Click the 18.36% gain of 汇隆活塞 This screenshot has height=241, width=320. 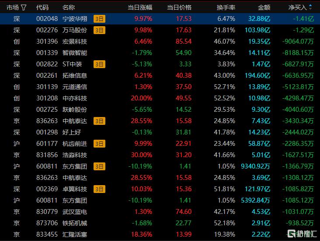tap(142, 234)
